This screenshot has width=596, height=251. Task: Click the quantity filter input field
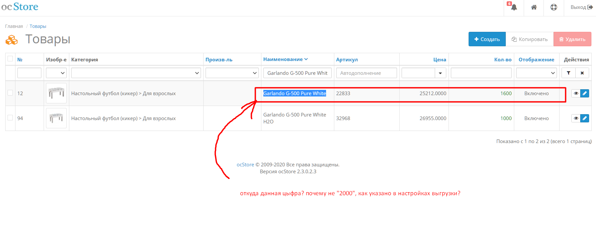(x=481, y=73)
